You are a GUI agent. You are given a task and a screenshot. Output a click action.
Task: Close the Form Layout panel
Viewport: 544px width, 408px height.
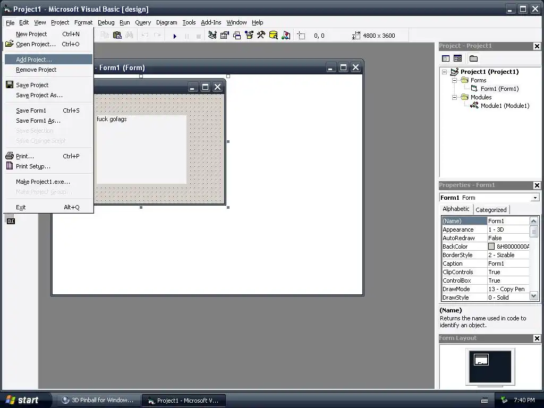(x=537, y=338)
